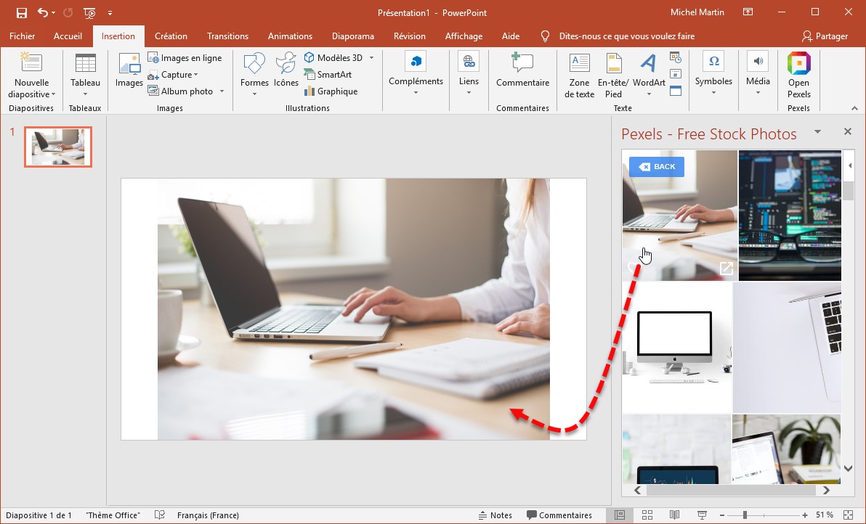
Task: Expand the Formes shapes dropdown
Action: tap(254, 94)
